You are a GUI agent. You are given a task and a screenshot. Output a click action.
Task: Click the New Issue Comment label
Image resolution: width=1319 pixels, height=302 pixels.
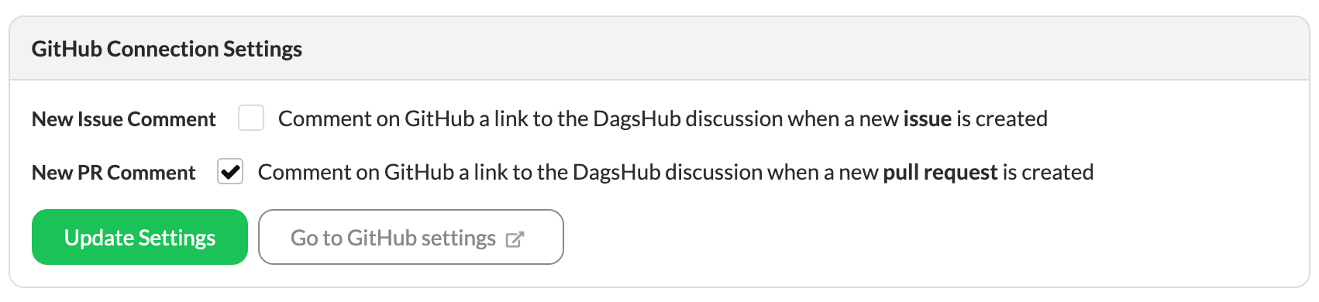[x=124, y=119]
